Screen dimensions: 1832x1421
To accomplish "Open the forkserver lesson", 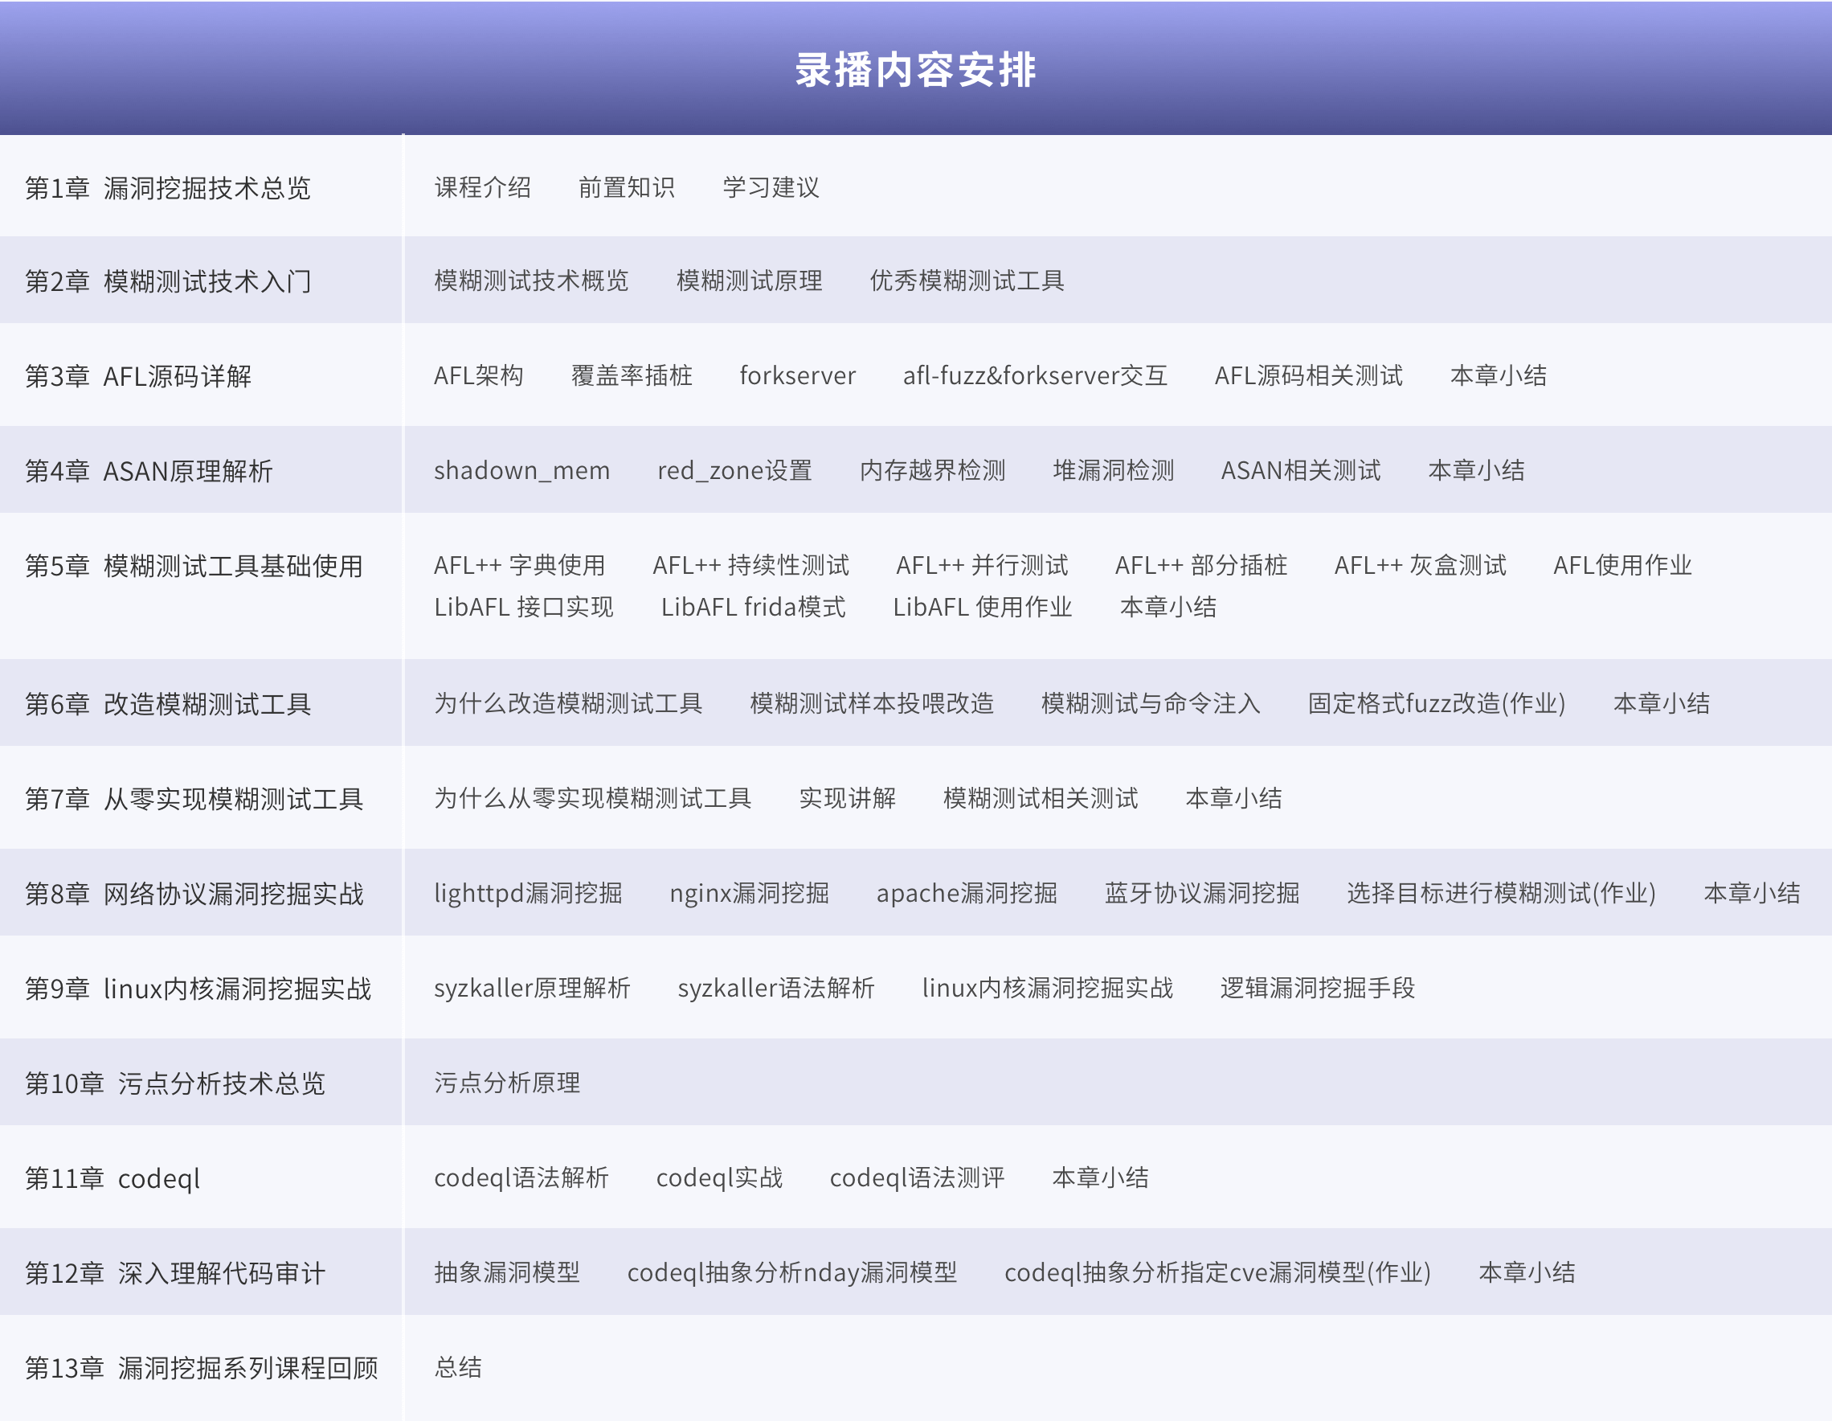I will tap(797, 376).
